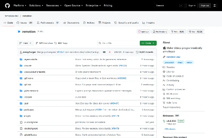Image resolution: width=222 pixels, height=138 pixels.
Task: Select the javascript topic tag
Action: tap(169, 62)
